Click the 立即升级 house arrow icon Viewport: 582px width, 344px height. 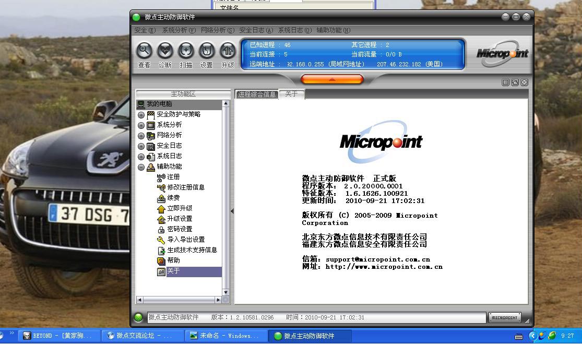click(161, 209)
